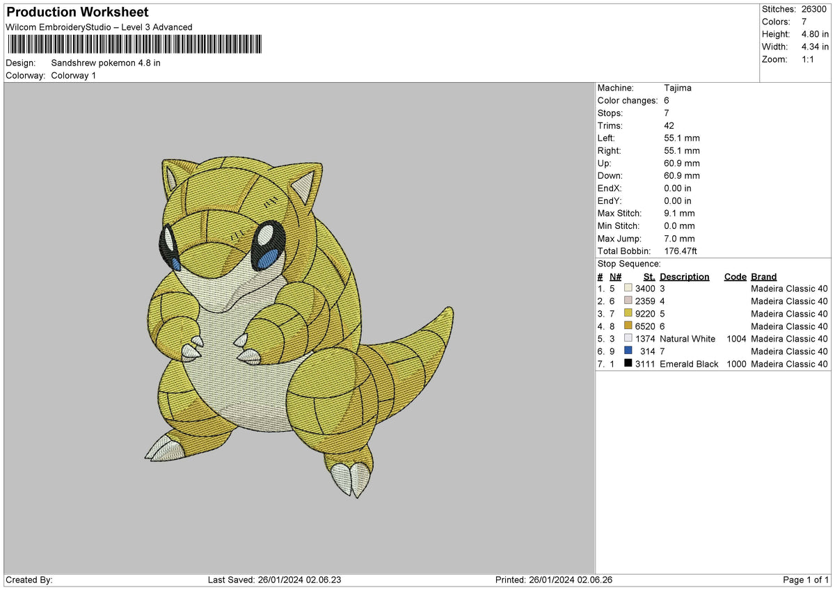Click the Up value '60.9 mm'
Image resolution: width=835 pixels, height=590 pixels.
tap(682, 163)
